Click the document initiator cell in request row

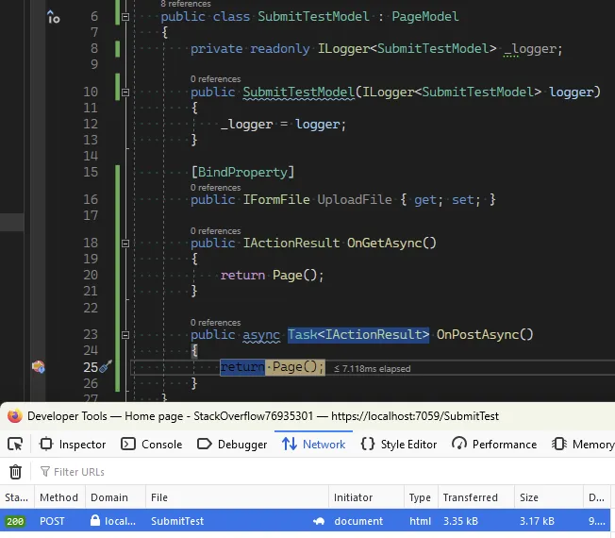coord(358,521)
